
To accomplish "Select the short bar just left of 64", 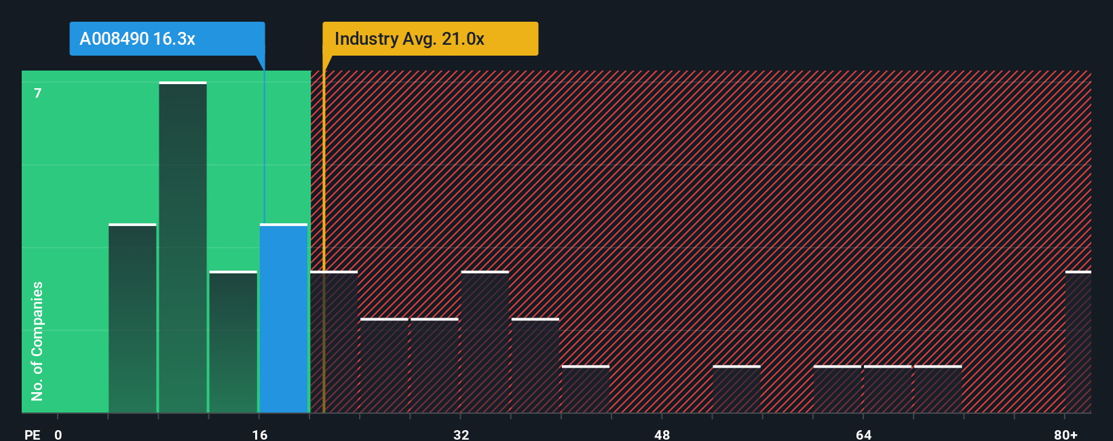I will [x=837, y=389].
